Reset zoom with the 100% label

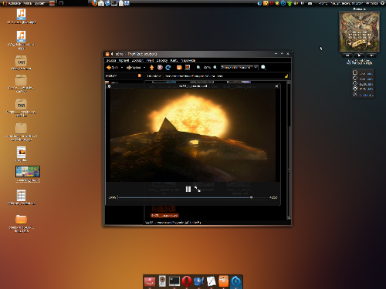(x=207, y=68)
